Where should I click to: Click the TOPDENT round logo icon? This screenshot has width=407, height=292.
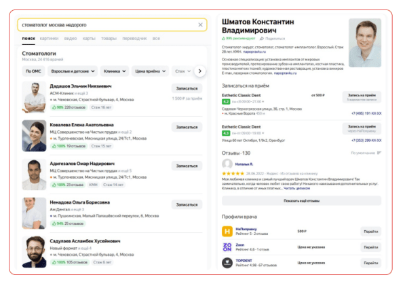coord(227,263)
